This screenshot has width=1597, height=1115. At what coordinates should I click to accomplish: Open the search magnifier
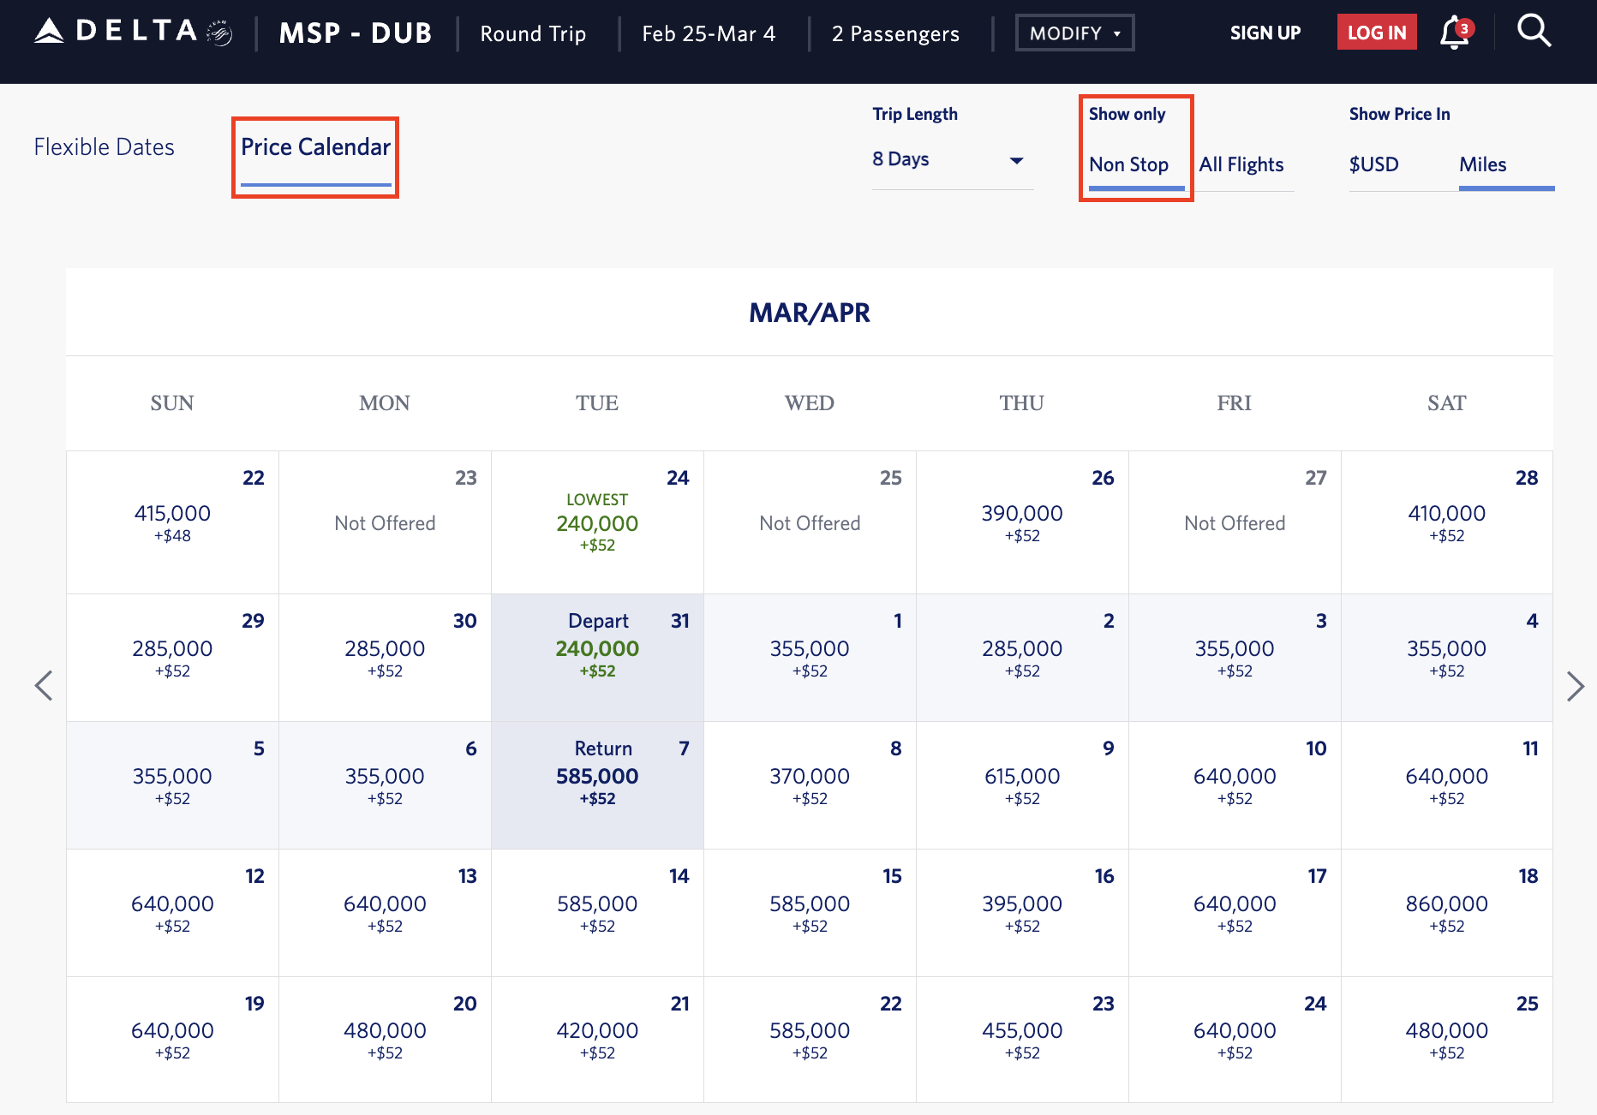coord(1534,31)
